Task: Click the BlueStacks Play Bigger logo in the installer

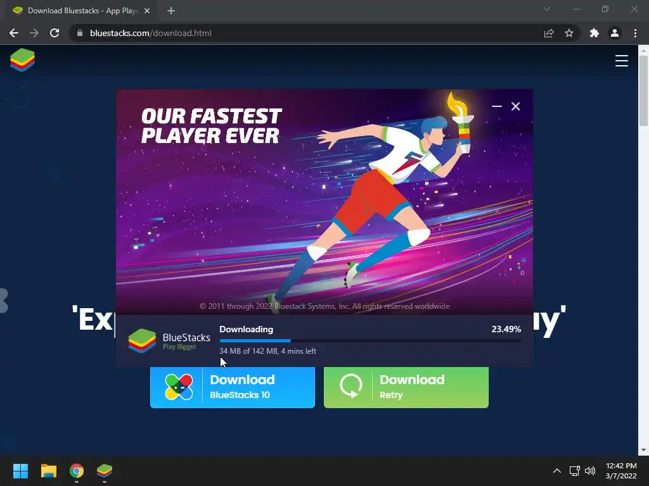Action: pos(169,341)
